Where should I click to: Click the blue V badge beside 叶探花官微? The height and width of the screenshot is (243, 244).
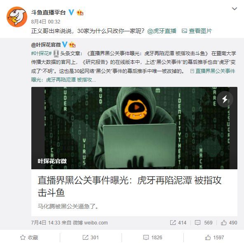click(x=65, y=44)
